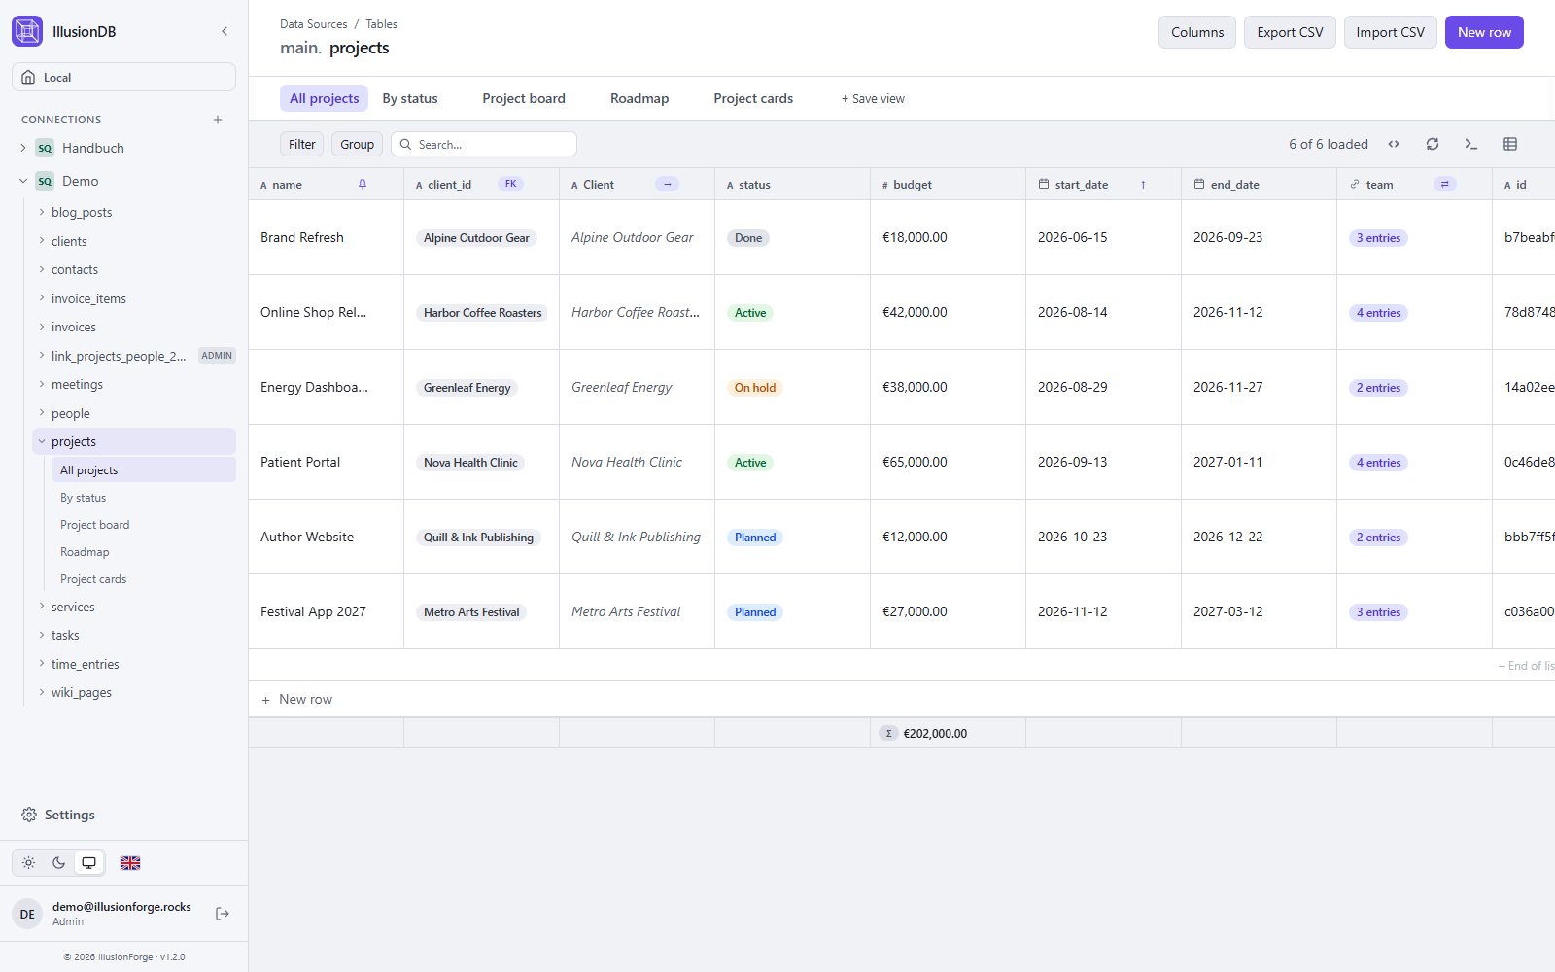Image resolution: width=1555 pixels, height=972 pixels.
Task: Add a new connection with plus icon
Action: (218, 120)
